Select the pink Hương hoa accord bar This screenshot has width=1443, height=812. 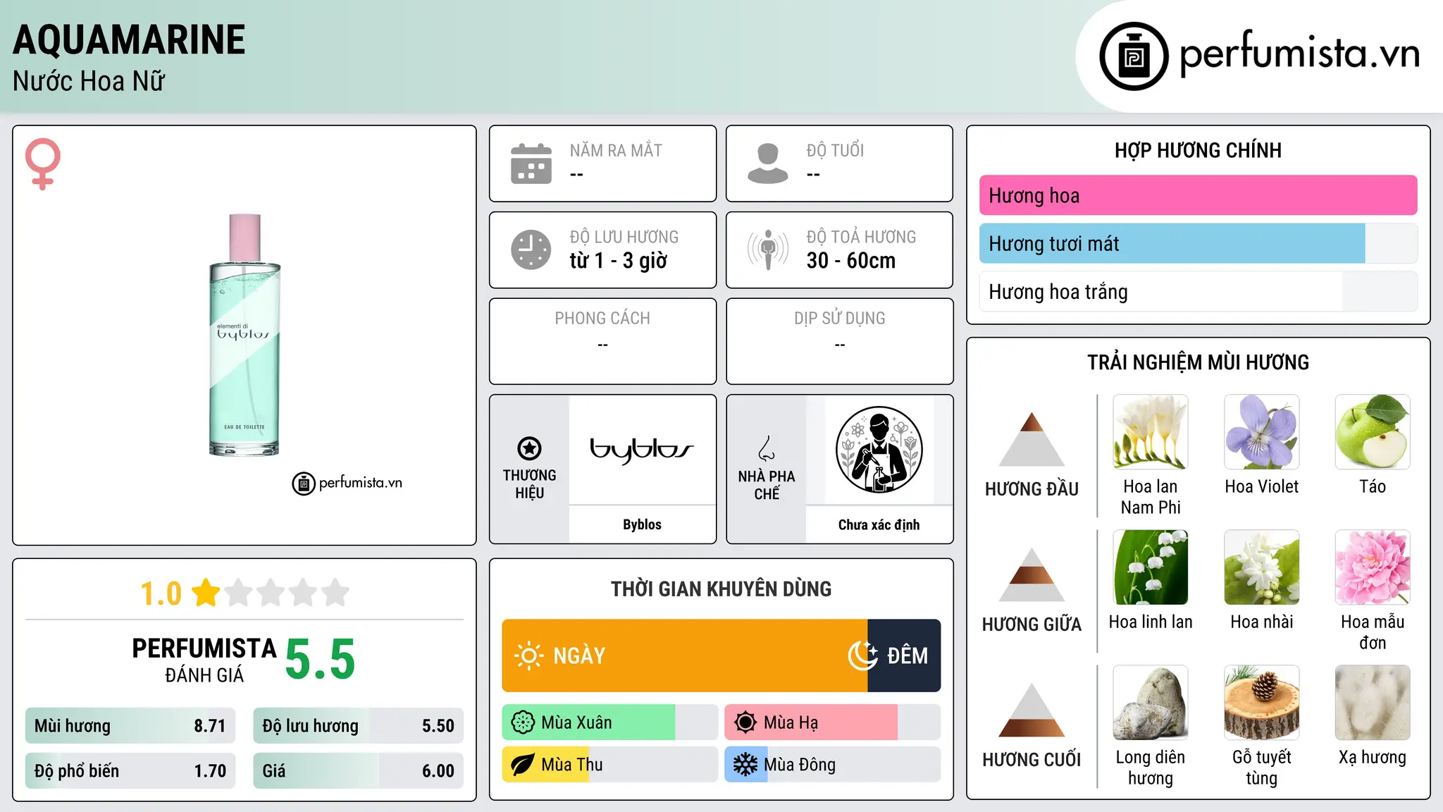pyautogui.click(x=1198, y=195)
